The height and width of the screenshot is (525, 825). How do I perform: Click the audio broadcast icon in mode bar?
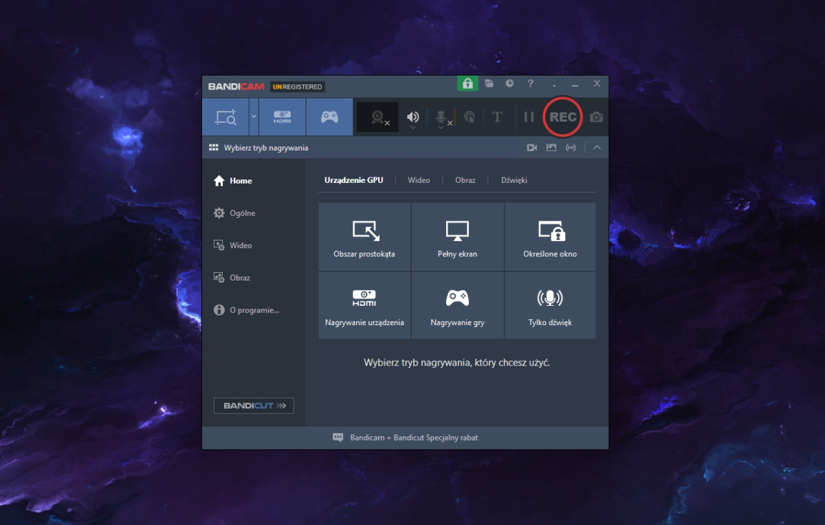pos(571,148)
